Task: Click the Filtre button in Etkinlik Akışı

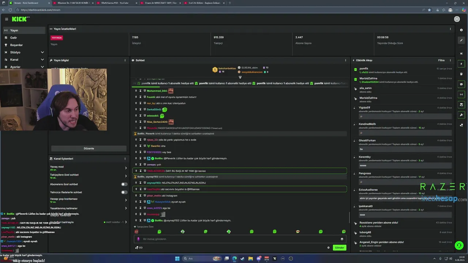Action: coord(441,60)
